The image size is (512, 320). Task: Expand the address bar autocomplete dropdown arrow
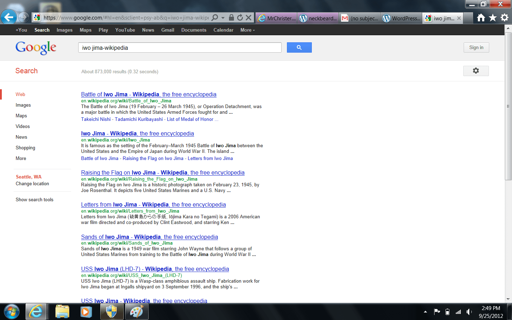point(223,18)
